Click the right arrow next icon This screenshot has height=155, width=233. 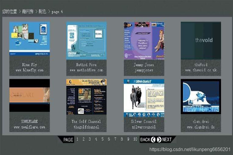coord(159,140)
